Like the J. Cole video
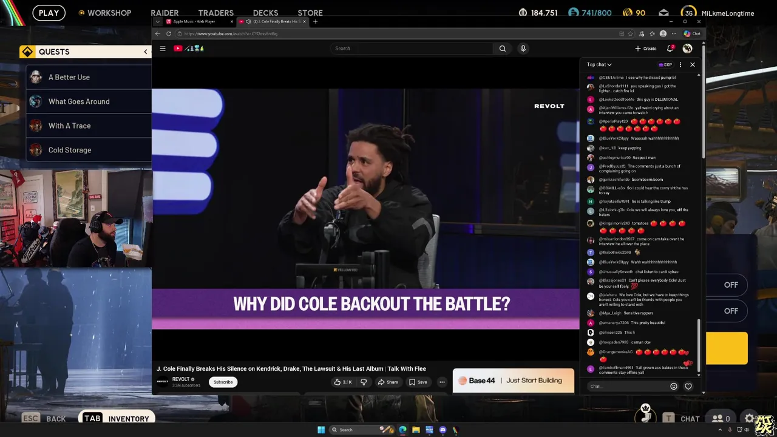777x437 pixels. tap(343, 382)
